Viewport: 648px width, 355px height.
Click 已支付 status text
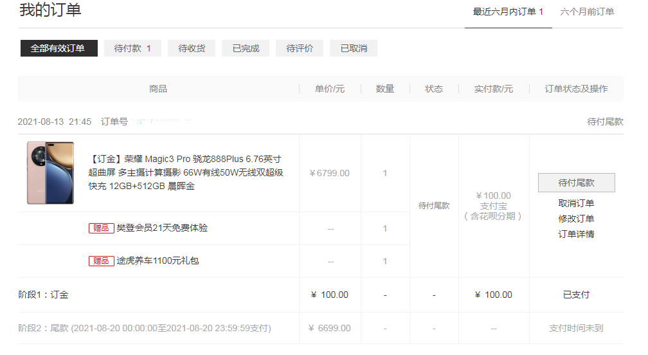pyautogui.click(x=576, y=295)
